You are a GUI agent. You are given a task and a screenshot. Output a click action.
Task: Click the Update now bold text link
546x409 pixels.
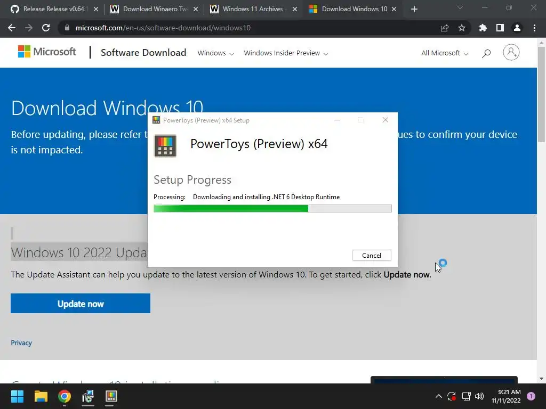(406, 274)
